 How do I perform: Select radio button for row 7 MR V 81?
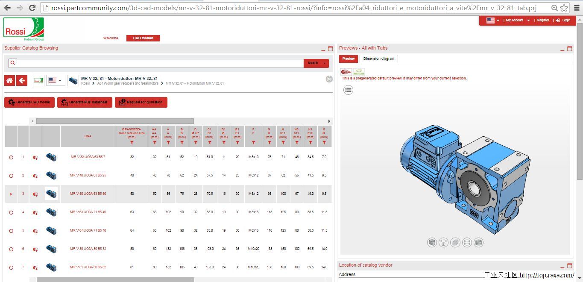[x=11, y=267]
